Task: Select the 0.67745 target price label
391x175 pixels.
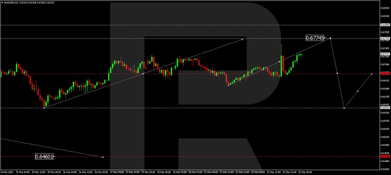Action: click(x=315, y=38)
